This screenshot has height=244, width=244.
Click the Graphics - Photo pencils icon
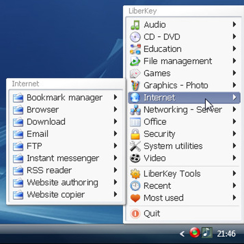click(x=135, y=85)
